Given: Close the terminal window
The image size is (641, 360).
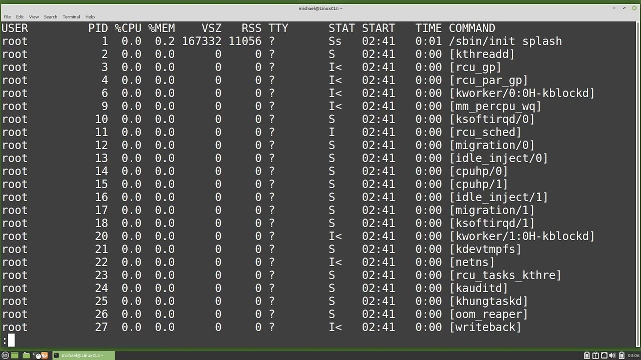Looking at the screenshot, I should [634, 8].
